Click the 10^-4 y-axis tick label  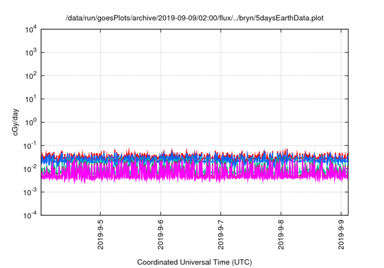coord(30,215)
